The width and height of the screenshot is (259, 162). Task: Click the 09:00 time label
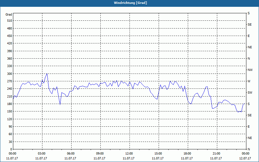coord(100,153)
